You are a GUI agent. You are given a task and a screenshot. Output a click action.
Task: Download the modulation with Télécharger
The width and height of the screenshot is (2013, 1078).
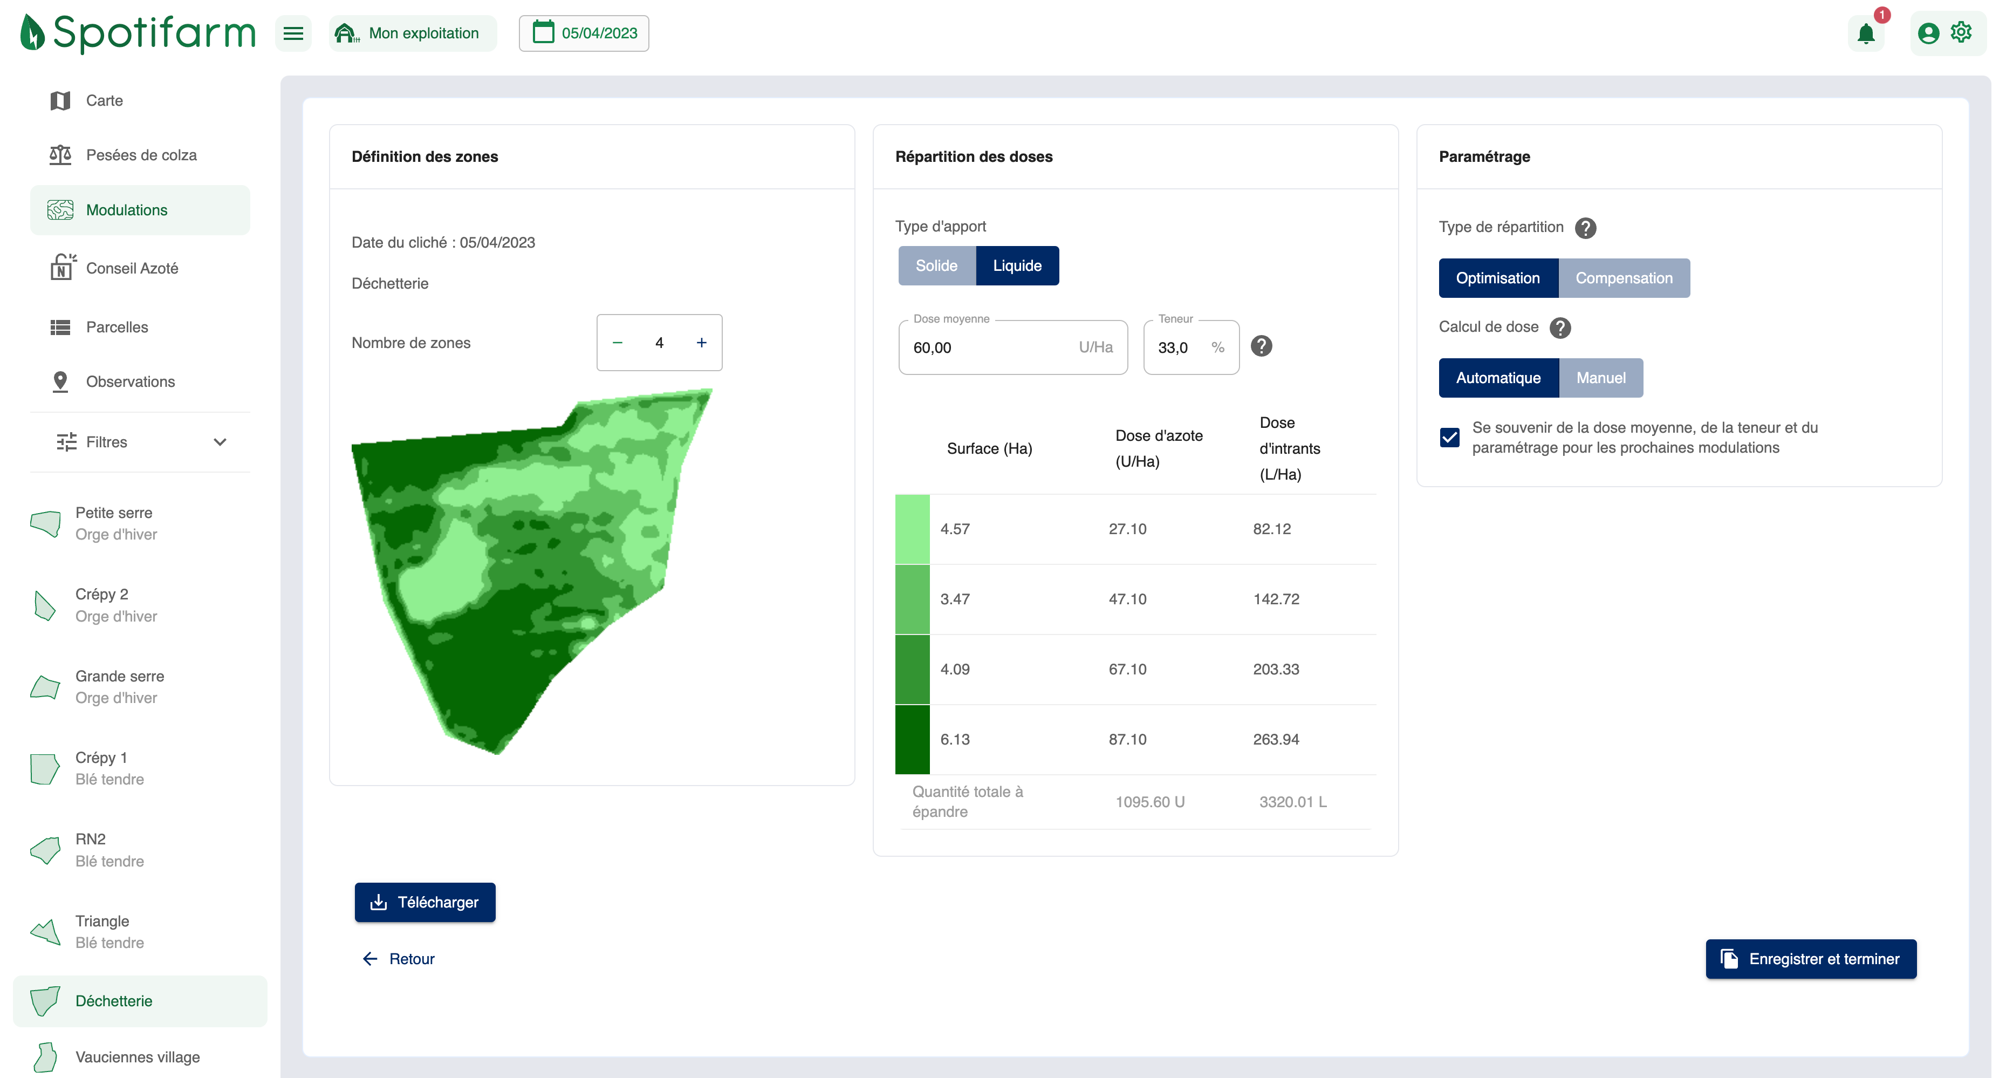tap(425, 902)
